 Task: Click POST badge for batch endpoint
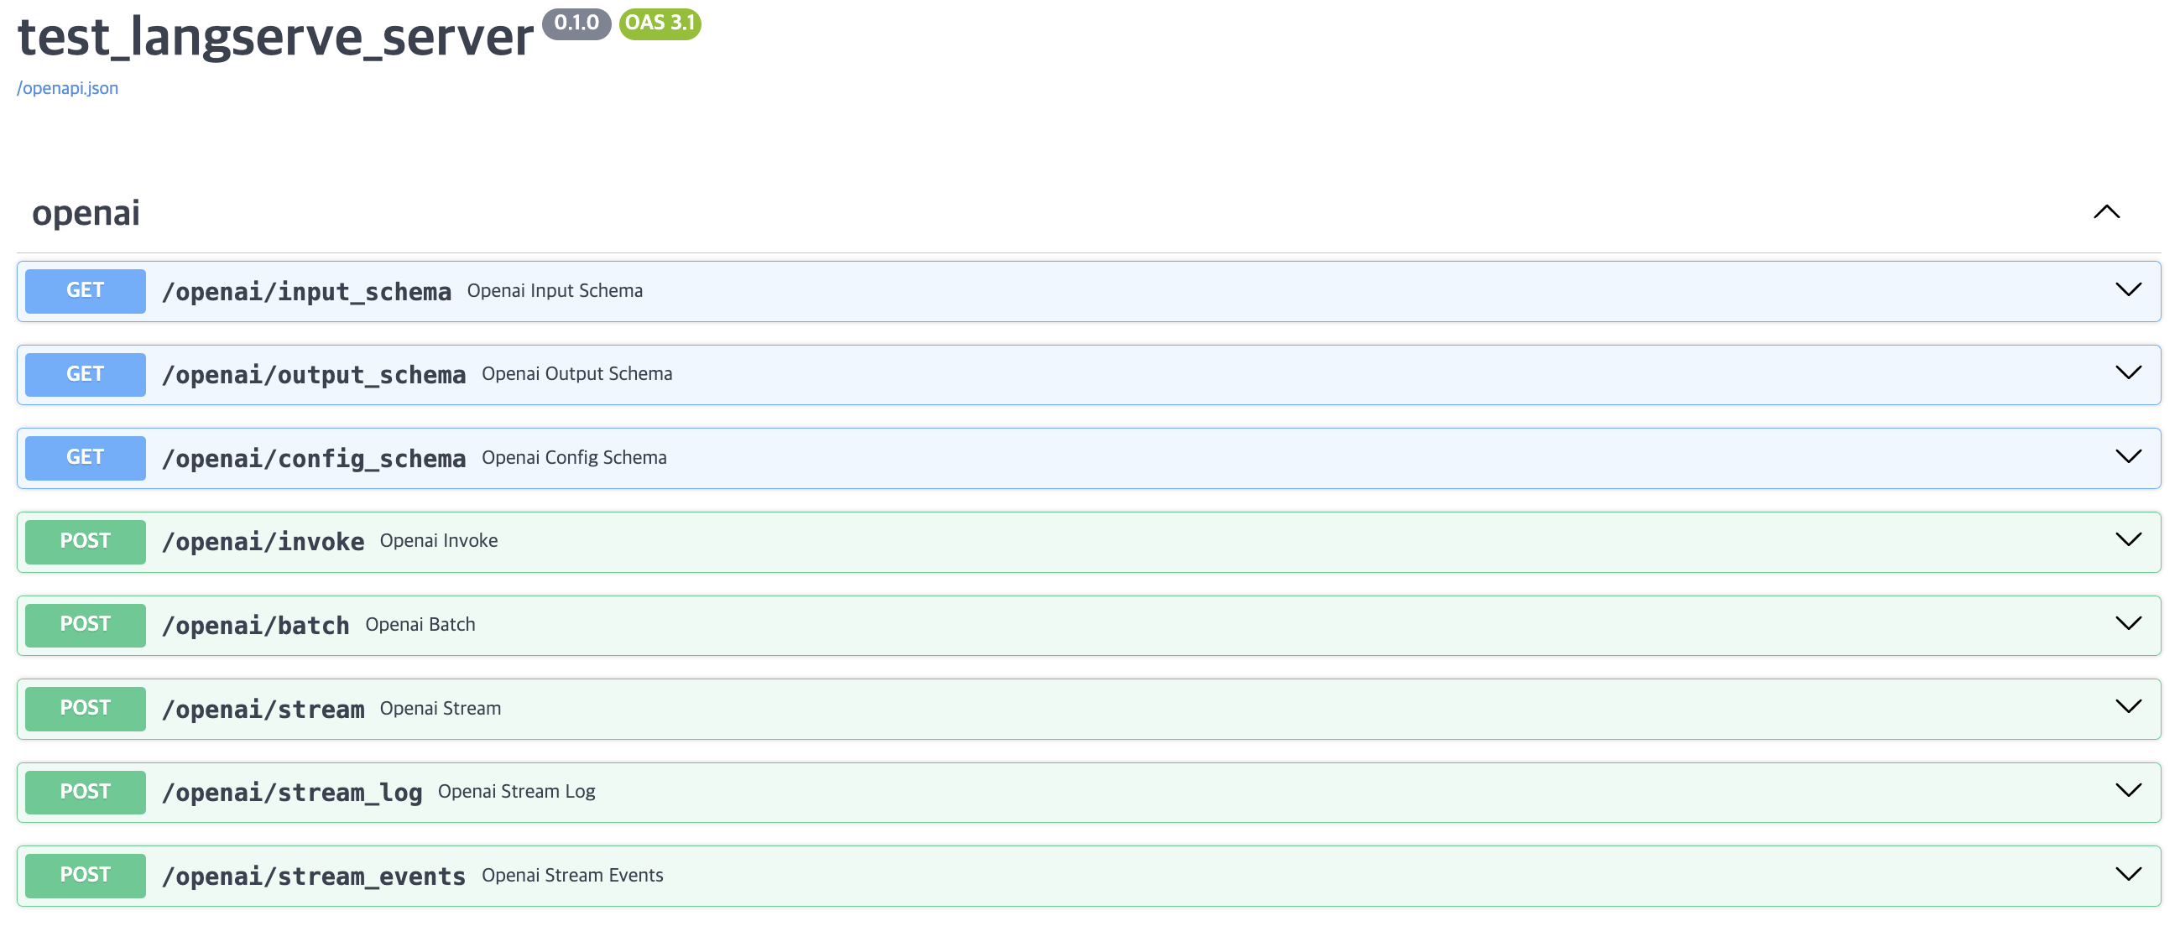coord(86,624)
